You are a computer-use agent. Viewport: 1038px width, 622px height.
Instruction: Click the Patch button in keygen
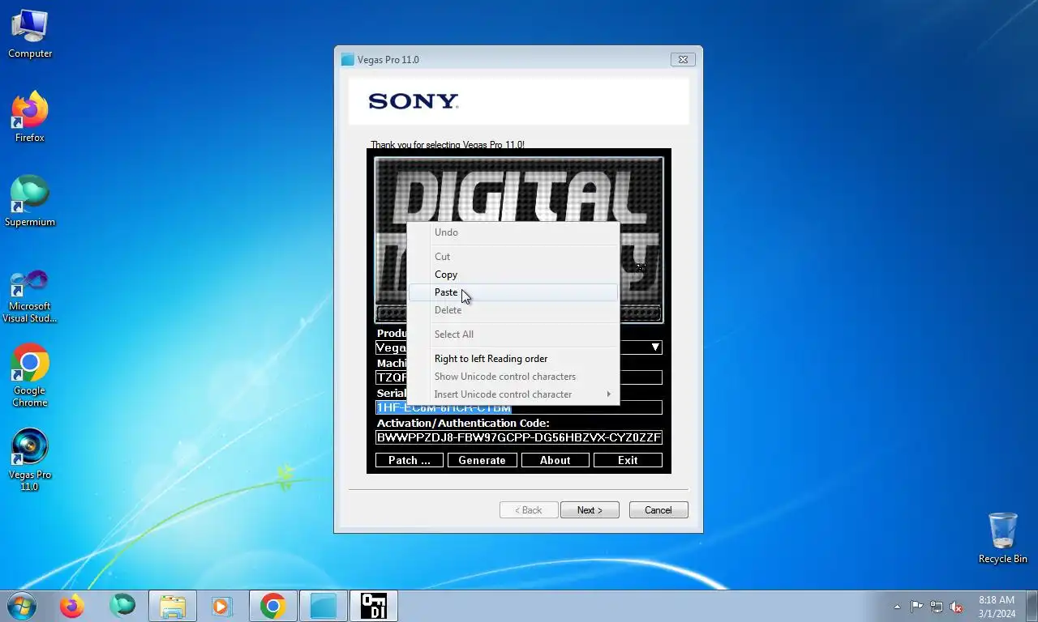pyautogui.click(x=410, y=460)
